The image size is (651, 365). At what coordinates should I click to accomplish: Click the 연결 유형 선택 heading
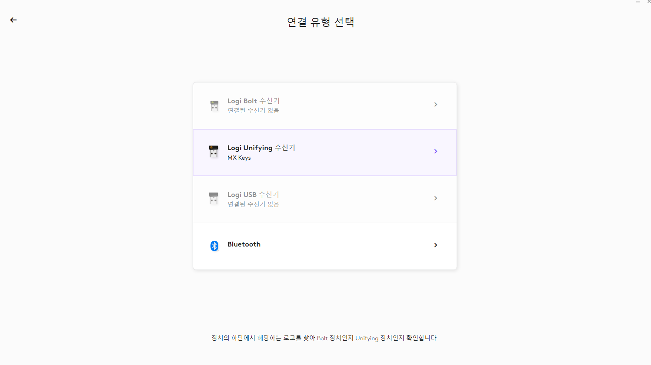coord(321,22)
